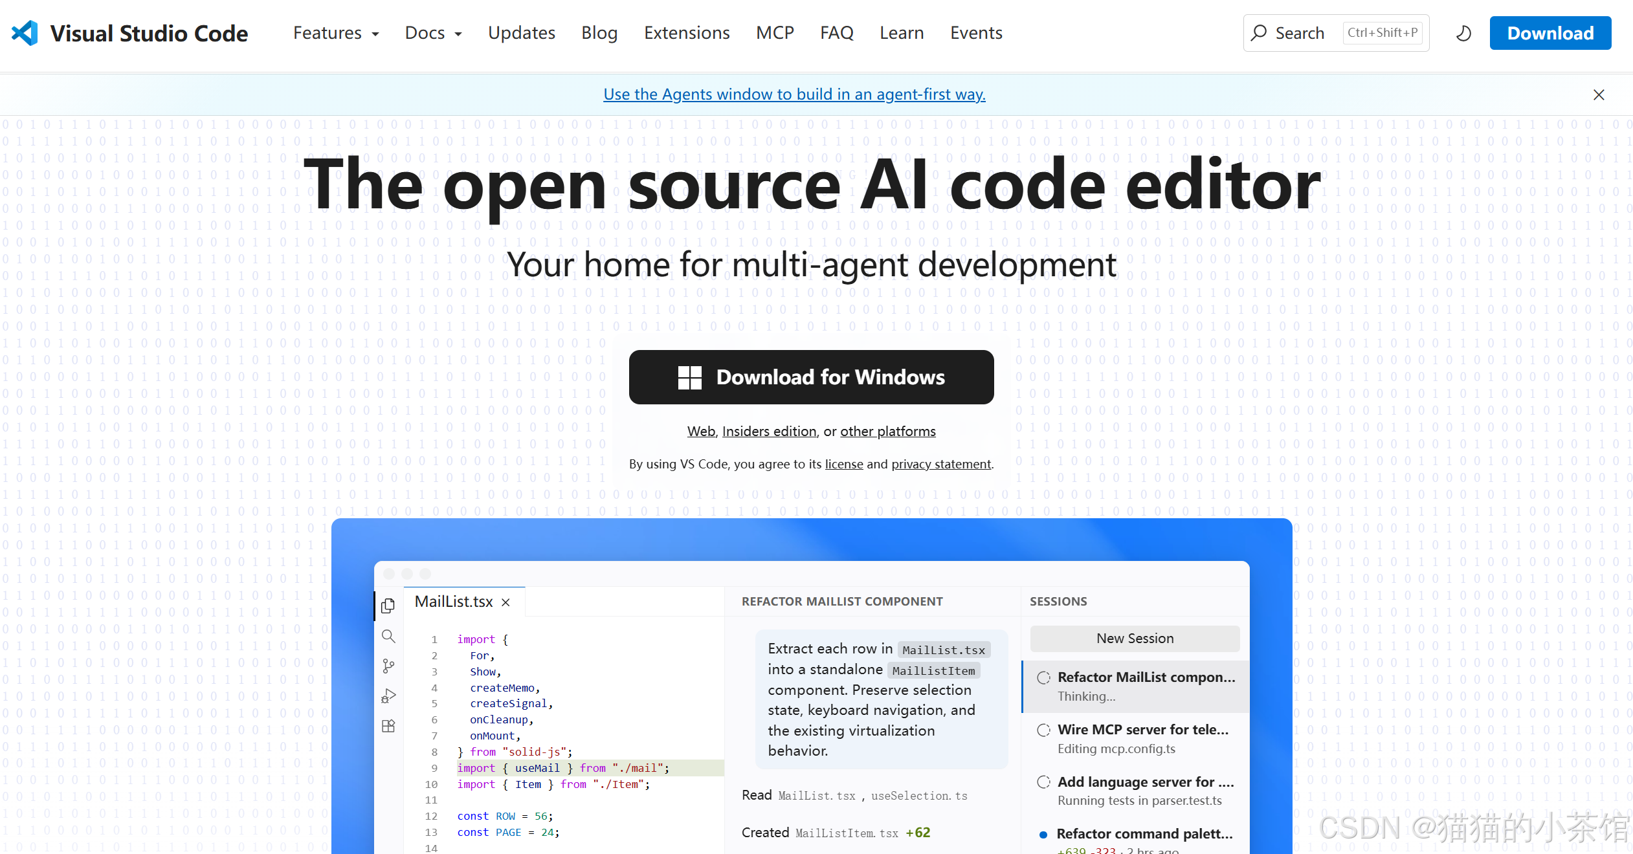The width and height of the screenshot is (1633, 854).
Task: Click the Visual Studio Code logo icon
Action: [25, 33]
